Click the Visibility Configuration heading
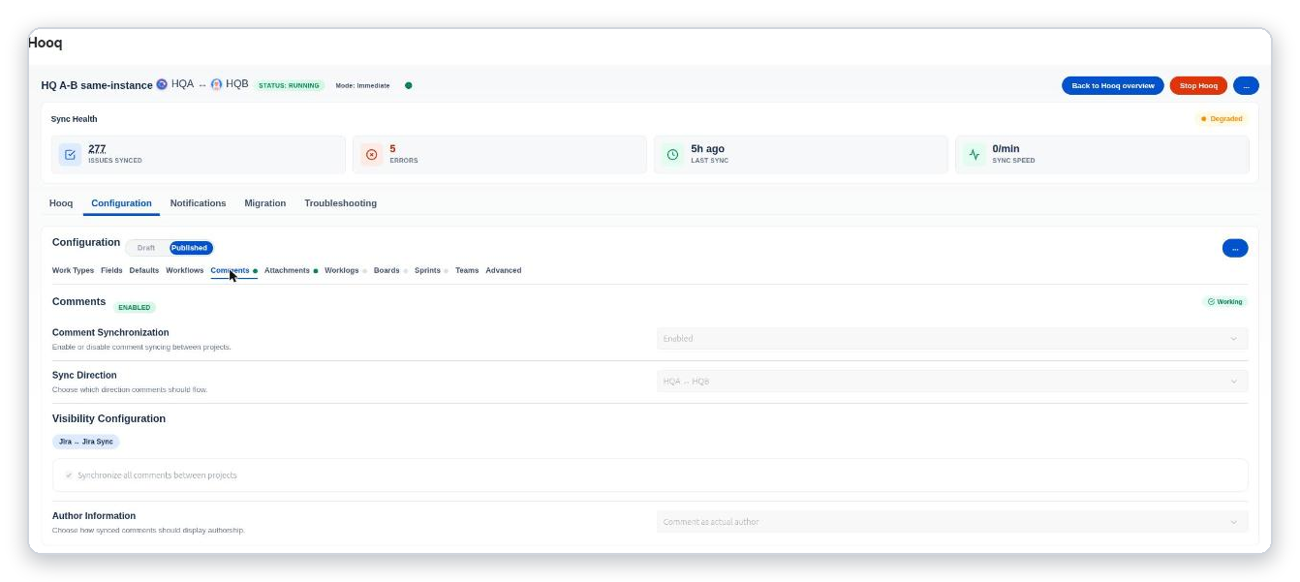 pyautogui.click(x=108, y=418)
